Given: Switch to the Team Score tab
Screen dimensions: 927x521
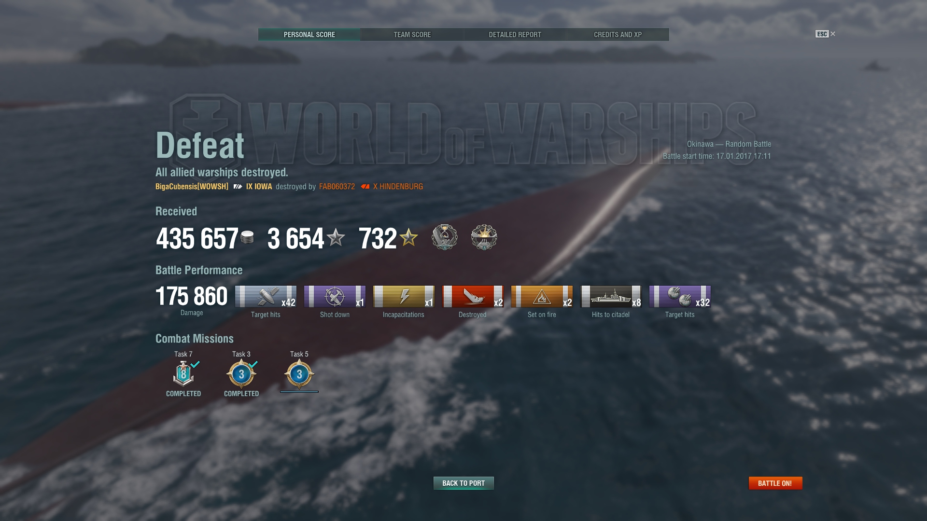Looking at the screenshot, I should [412, 34].
